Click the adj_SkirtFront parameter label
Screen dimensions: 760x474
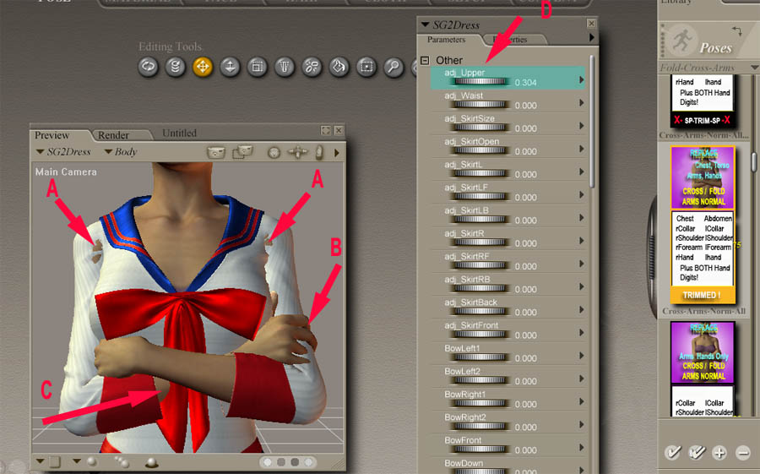(x=471, y=325)
